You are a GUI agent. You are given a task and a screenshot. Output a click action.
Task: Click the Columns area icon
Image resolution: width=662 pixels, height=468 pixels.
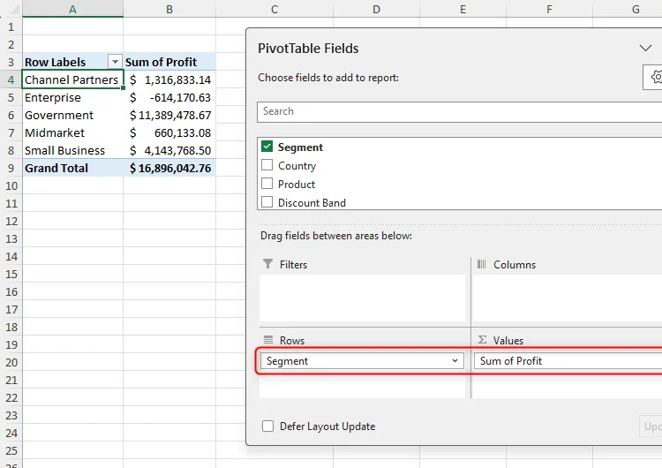click(481, 264)
